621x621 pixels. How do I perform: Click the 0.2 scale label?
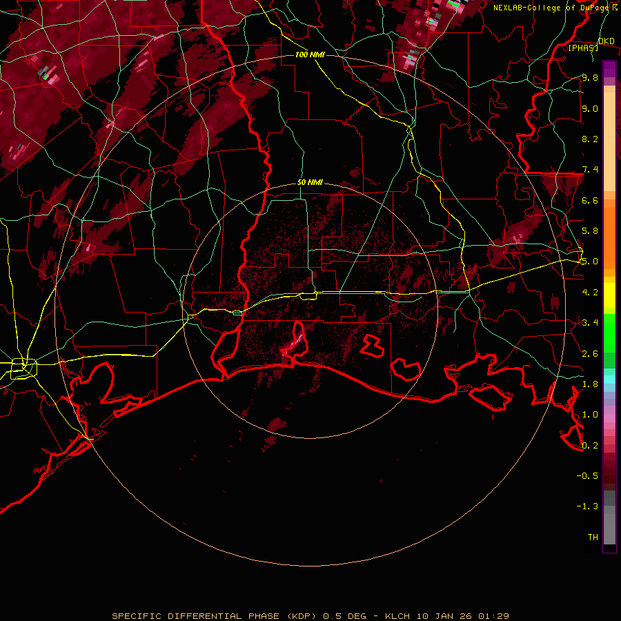point(590,446)
